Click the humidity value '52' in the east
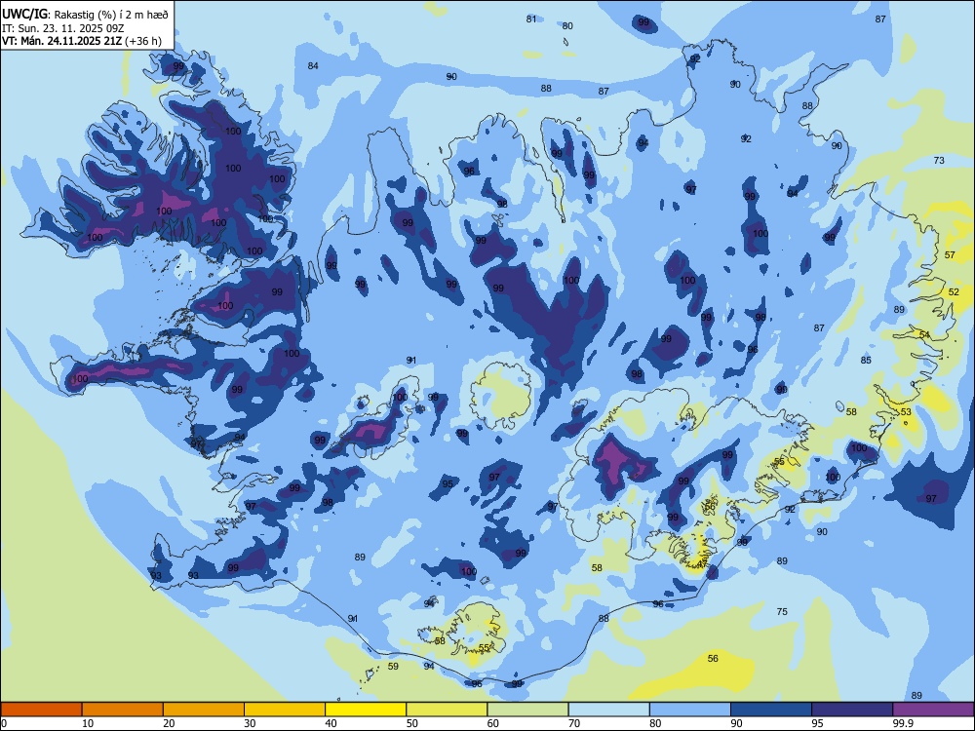This screenshot has height=731, width=975. (954, 291)
